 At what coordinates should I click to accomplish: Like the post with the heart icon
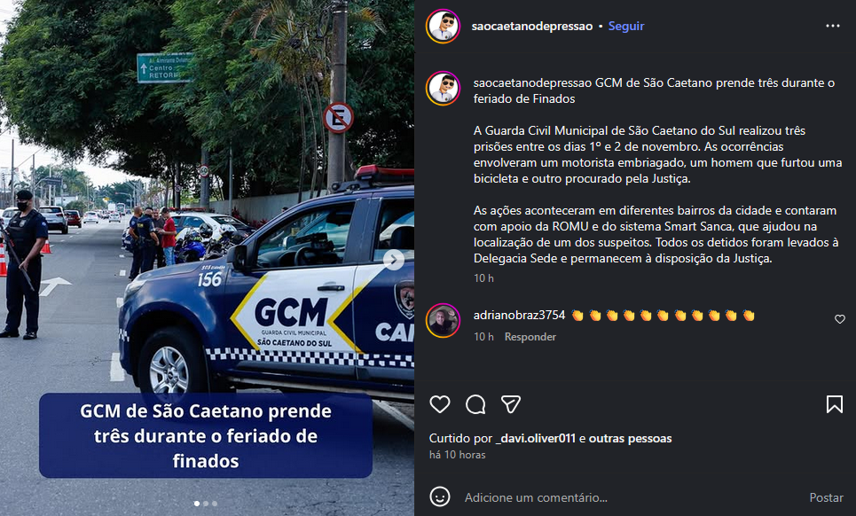coord(439,404)
